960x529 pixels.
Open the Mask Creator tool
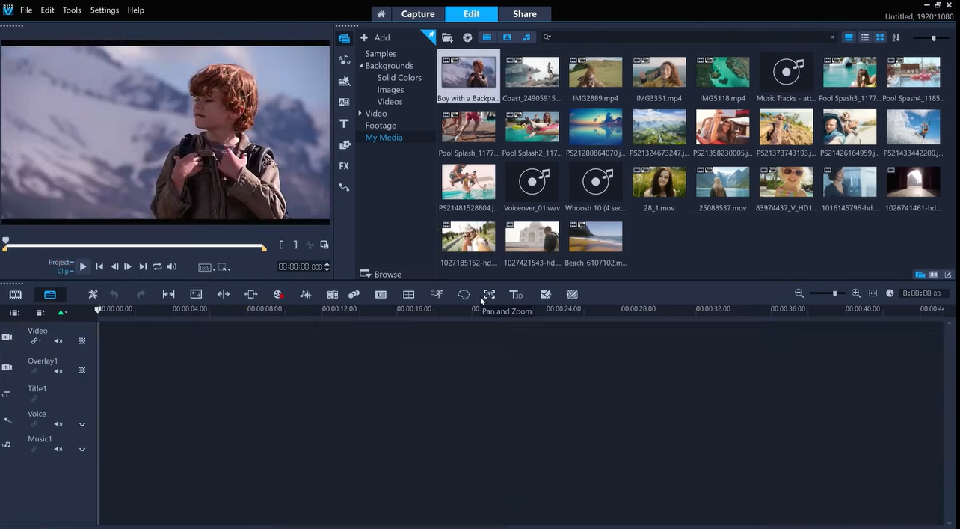(464, 294)
